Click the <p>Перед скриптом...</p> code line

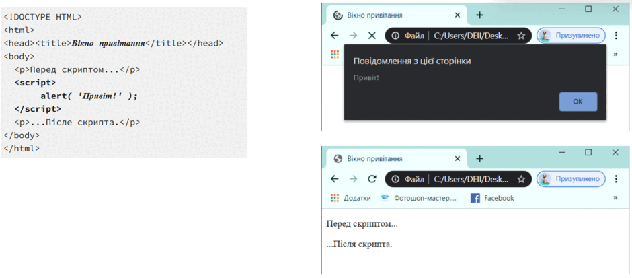click(77, 70)
